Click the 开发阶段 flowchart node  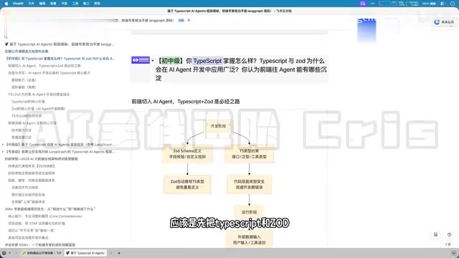coord(218,126)
